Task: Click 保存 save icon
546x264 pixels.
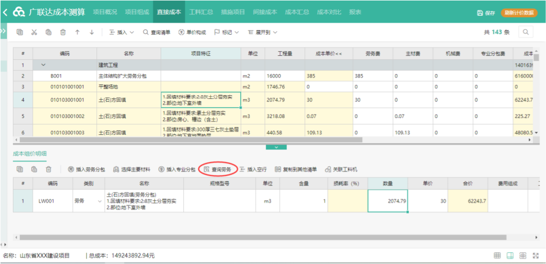Action: point(486,13)
